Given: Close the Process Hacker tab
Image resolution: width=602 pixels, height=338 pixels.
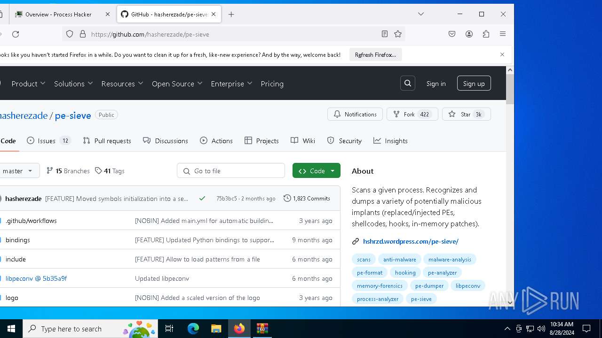Looking at the screenshot, I should click(107, 14).
